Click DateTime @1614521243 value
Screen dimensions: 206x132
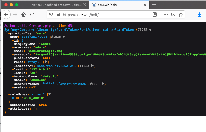pyautogui.click(x=56, y=66)
